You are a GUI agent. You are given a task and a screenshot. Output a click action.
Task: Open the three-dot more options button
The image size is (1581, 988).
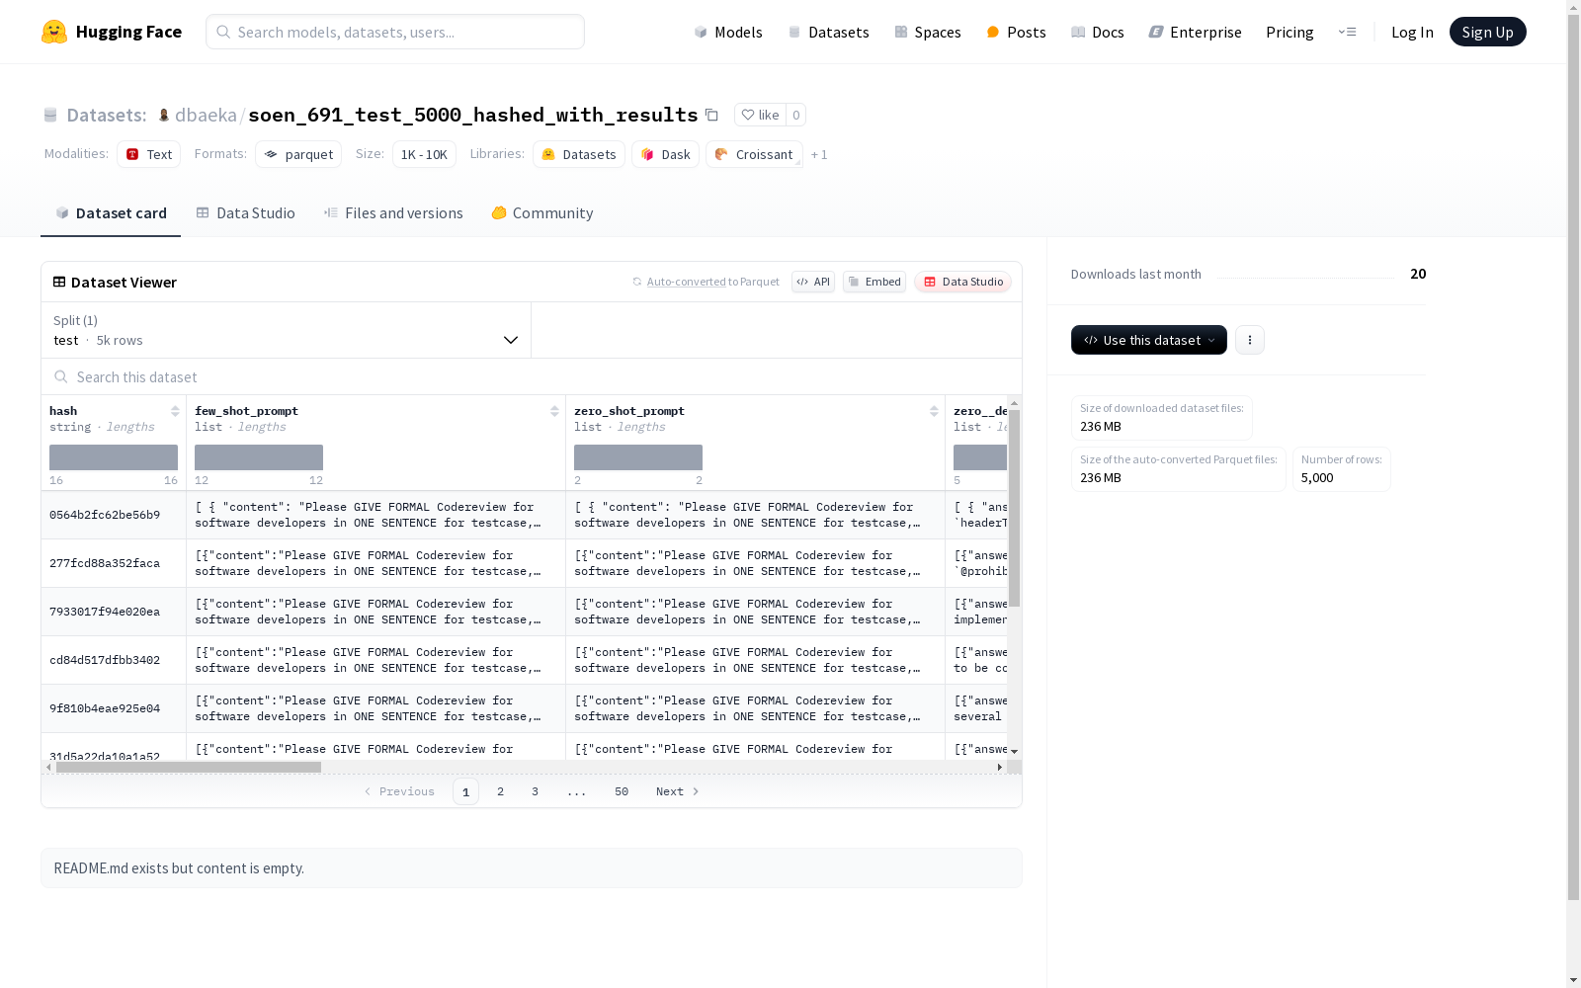pyautogui.click(x=1250, y=340)
